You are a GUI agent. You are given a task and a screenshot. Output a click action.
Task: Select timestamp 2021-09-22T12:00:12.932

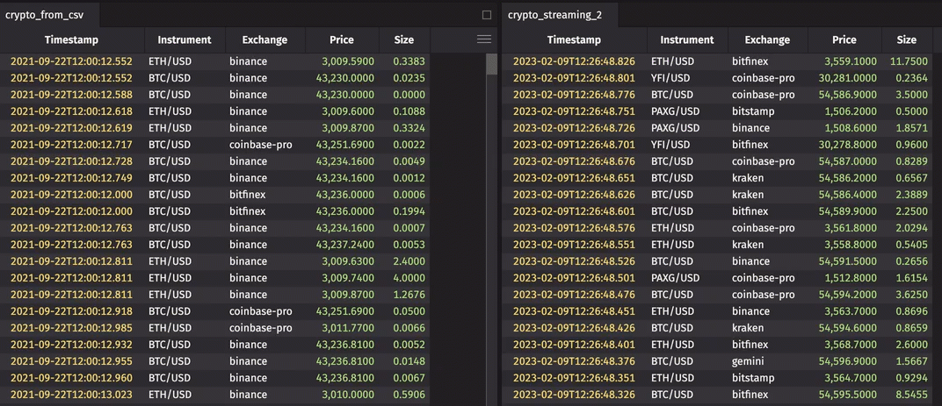[71, 345]
